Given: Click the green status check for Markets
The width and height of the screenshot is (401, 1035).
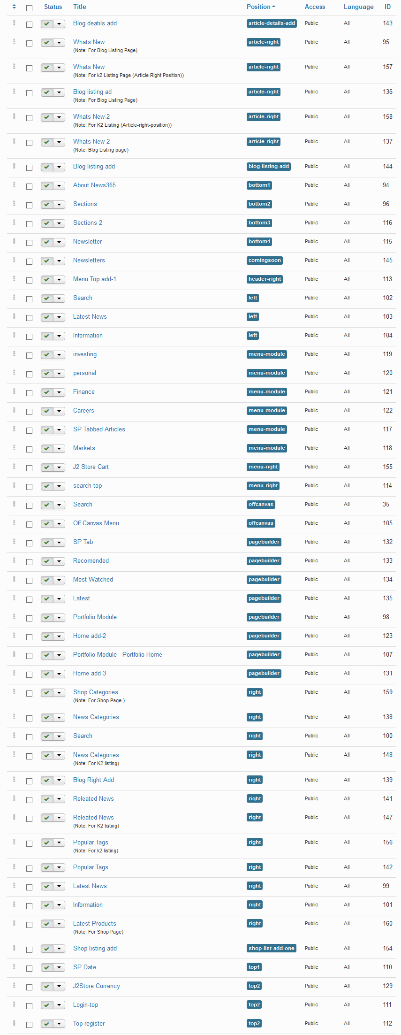Looking at the screenshot, I should tap(46, 449).
